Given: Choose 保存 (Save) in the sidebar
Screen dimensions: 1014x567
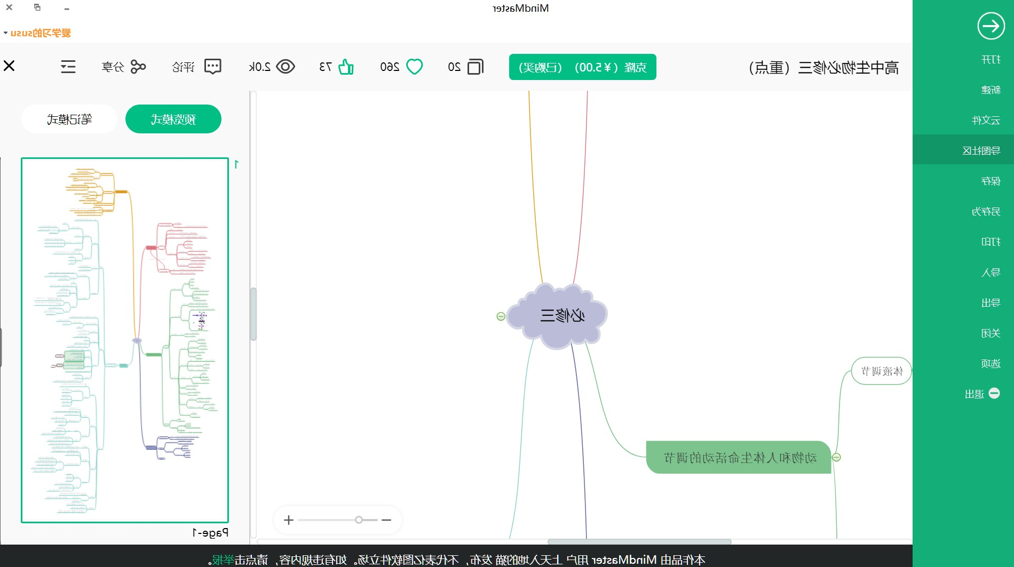Looking at the screenshot, I should pyautogui.click(x=991, y=181).
